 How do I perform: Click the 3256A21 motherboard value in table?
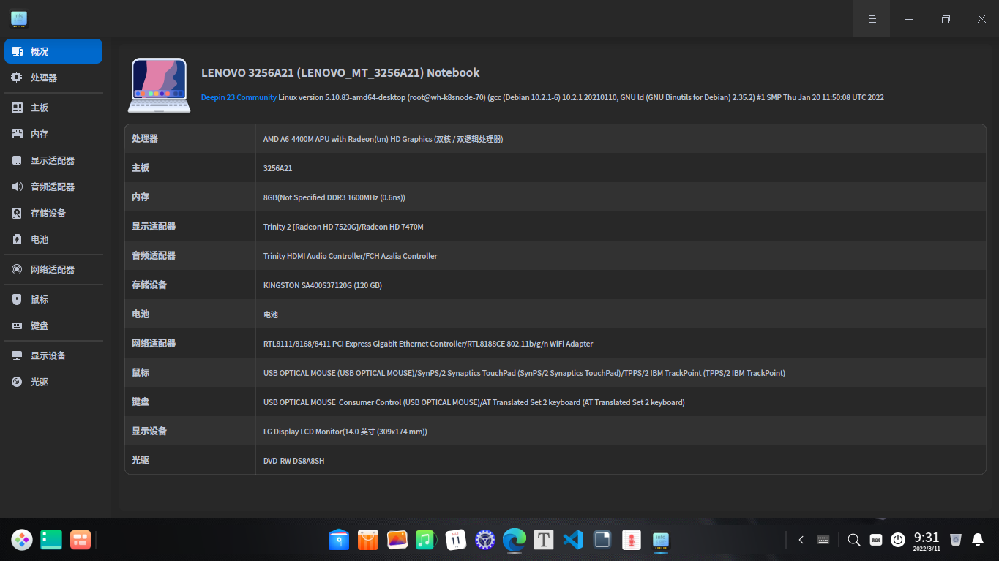[277, 168]
